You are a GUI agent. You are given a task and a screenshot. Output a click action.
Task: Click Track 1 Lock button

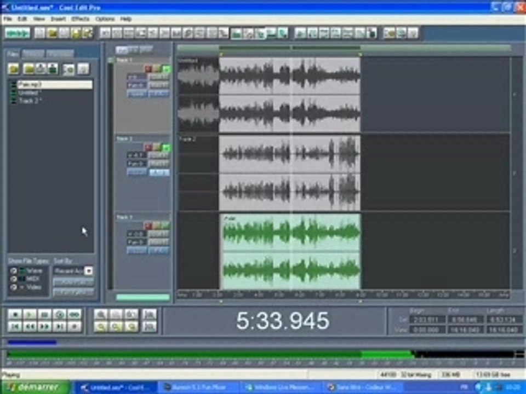point(137,94)
